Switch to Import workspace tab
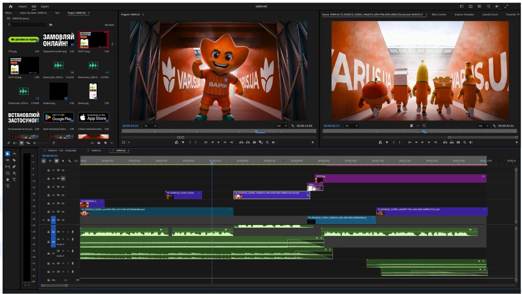The height and width of the screenshot is (294, 522). pyautogui.click(x=23, y=6)
